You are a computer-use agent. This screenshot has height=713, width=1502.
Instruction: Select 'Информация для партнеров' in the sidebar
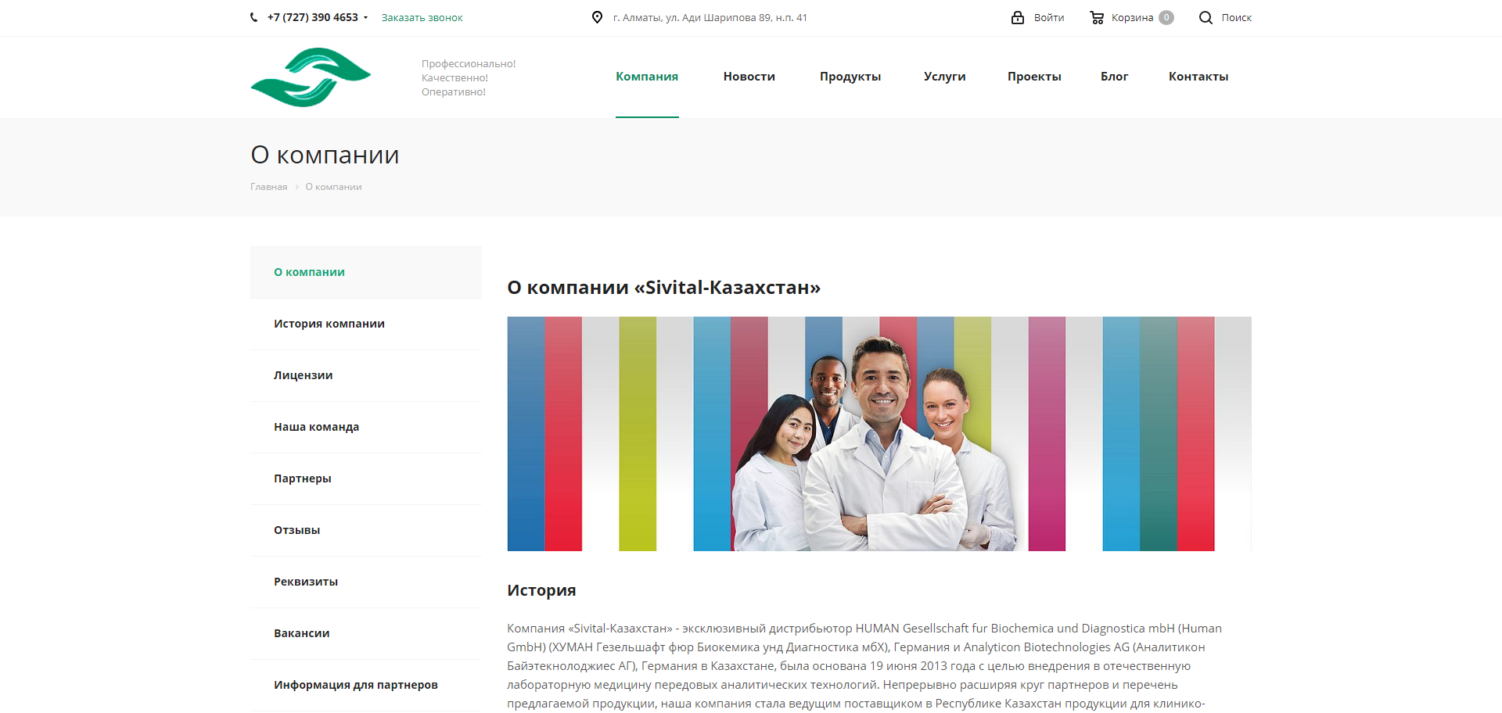coord(366,685)
